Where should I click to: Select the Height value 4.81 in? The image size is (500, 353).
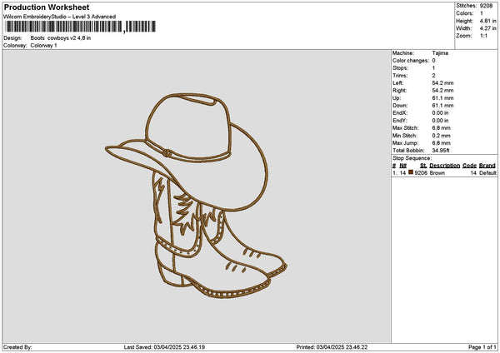click(x=487, y=21)
